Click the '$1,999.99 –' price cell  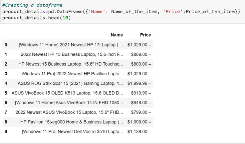tap(139, 83)
